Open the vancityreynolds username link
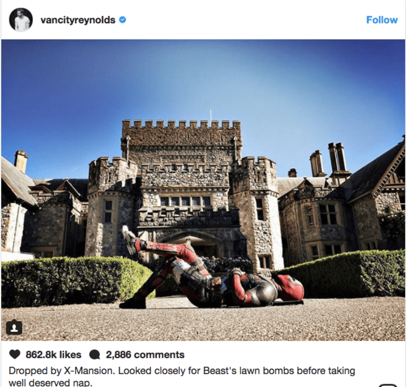The image size is (407, 387). tap(78, 20)
